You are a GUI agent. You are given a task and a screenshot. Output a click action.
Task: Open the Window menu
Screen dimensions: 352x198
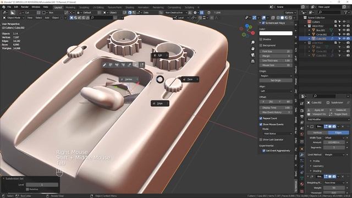[x=36, y=7]
